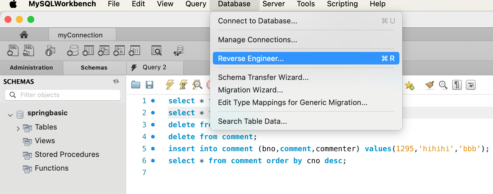
Task: Create a new SQL tab icon
Action: pos(13,51)
